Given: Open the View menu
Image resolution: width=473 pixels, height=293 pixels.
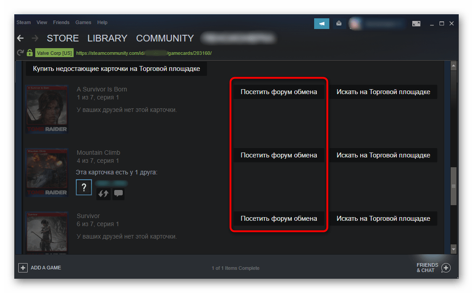Looking at the screenshot, I should point(41,22).
